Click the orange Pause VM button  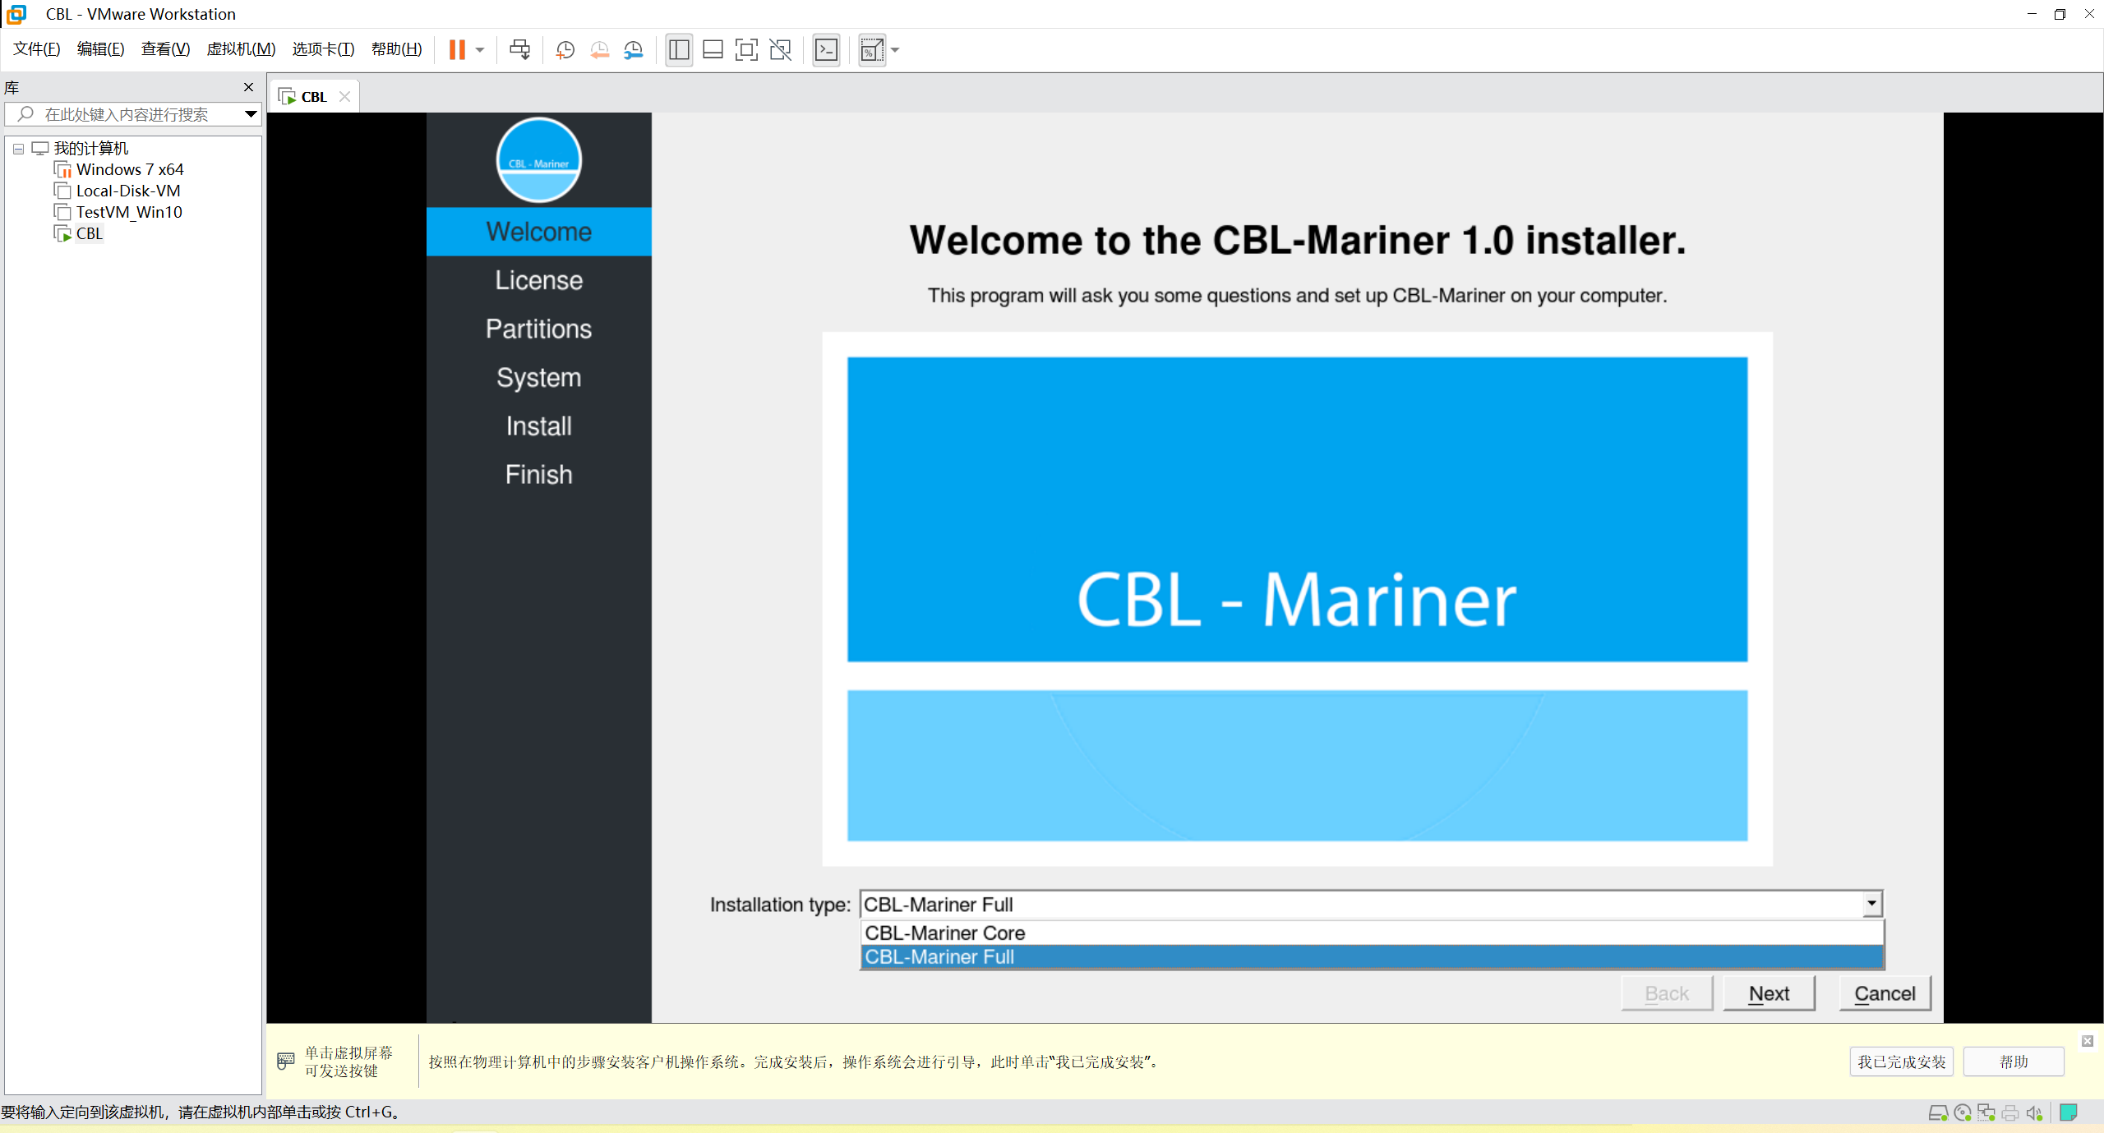click(x=457, y=50)
